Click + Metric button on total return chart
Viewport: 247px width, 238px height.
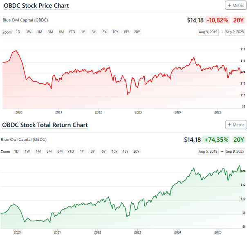pyautogui.click(x=236, y=125)
